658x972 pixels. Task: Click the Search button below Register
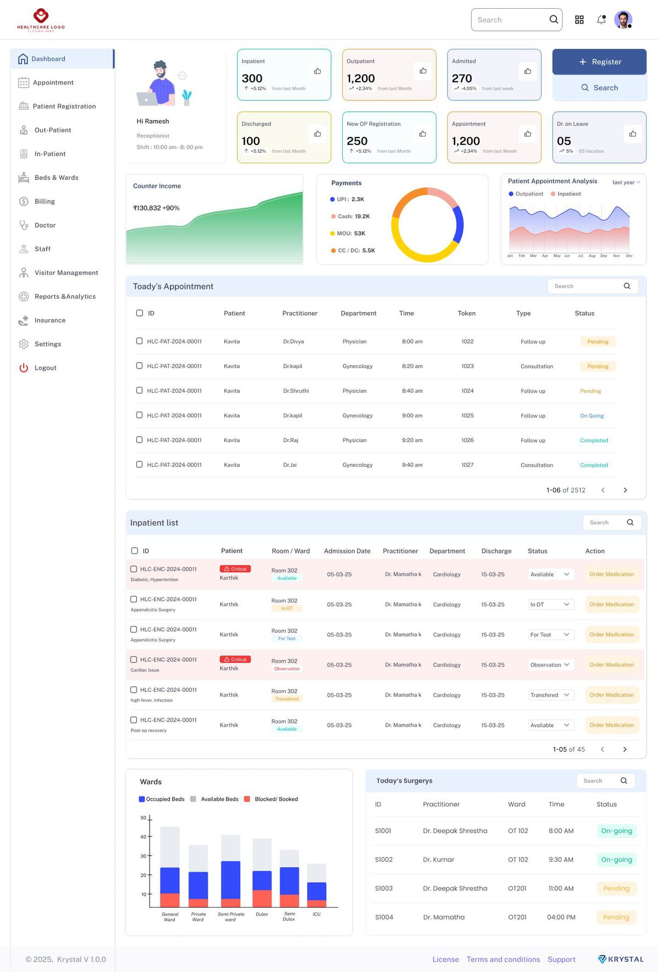(x=599, y=88)
